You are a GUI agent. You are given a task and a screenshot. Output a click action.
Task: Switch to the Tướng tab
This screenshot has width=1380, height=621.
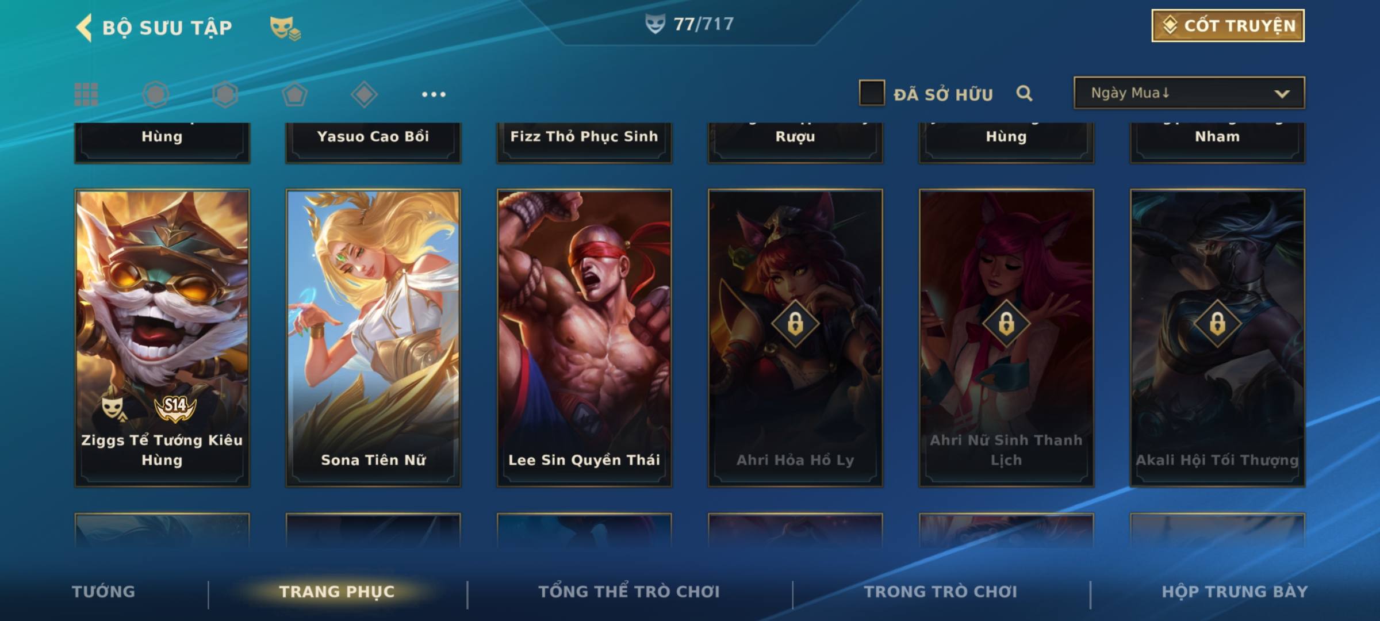point(103,591)
